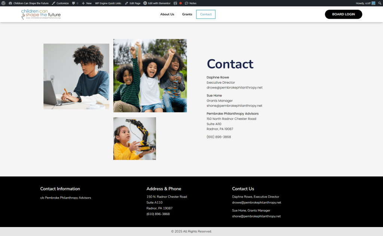Expand the New content menu
Image resolution: width=383 pixels, height=236 pixels.
(87, 3)
